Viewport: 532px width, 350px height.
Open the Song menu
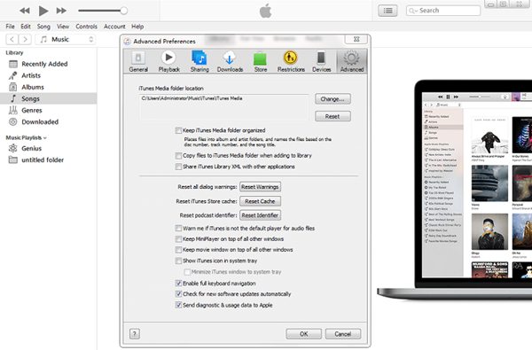43,27
